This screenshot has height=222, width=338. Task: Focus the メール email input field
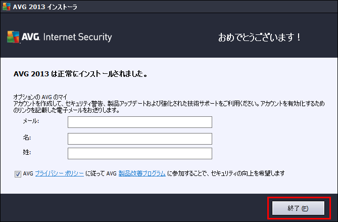click(x=139, y=122)
